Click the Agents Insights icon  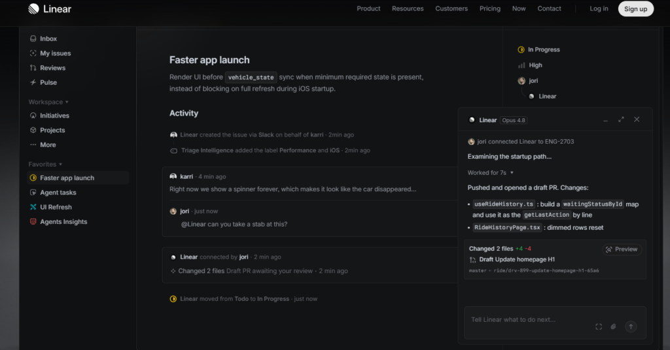point(33,221)
